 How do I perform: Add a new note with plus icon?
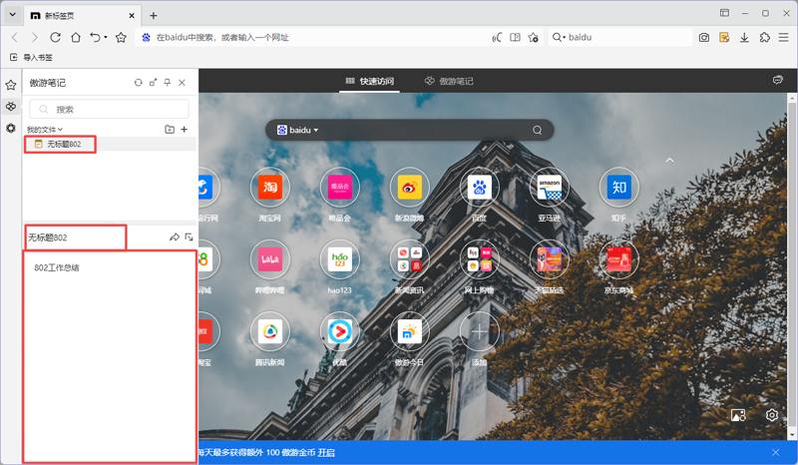click(x=185, y=130)
